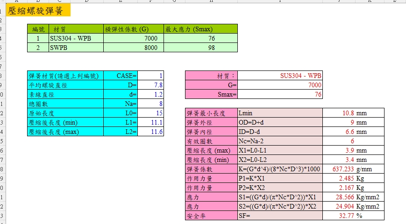
Task: Click the SUS304 - WPB cell in materials table
Action: coord(76,38)
